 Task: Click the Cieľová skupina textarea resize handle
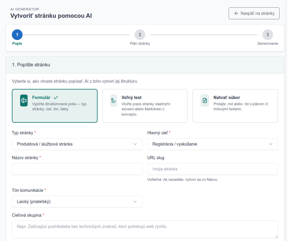276,237
